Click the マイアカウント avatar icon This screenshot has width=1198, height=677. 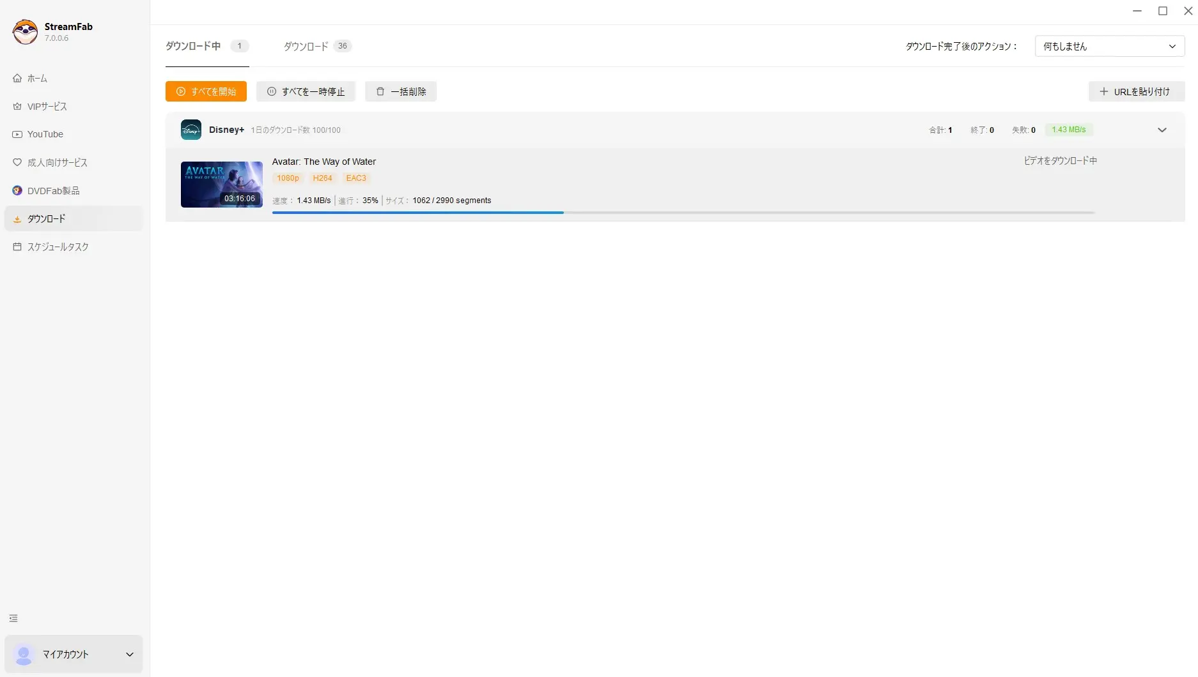24,654
